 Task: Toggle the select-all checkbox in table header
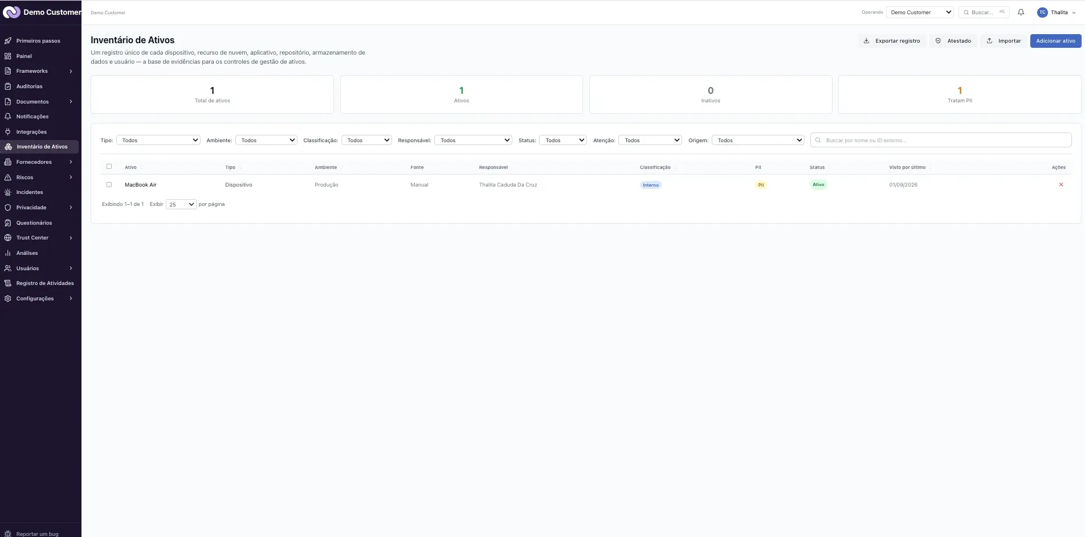click(x=109, y=167)
